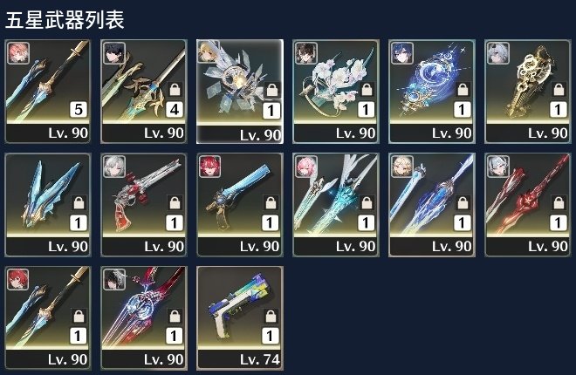Click the red-haired avatar on the bottom-row dual swords

(x=18, y=280)
